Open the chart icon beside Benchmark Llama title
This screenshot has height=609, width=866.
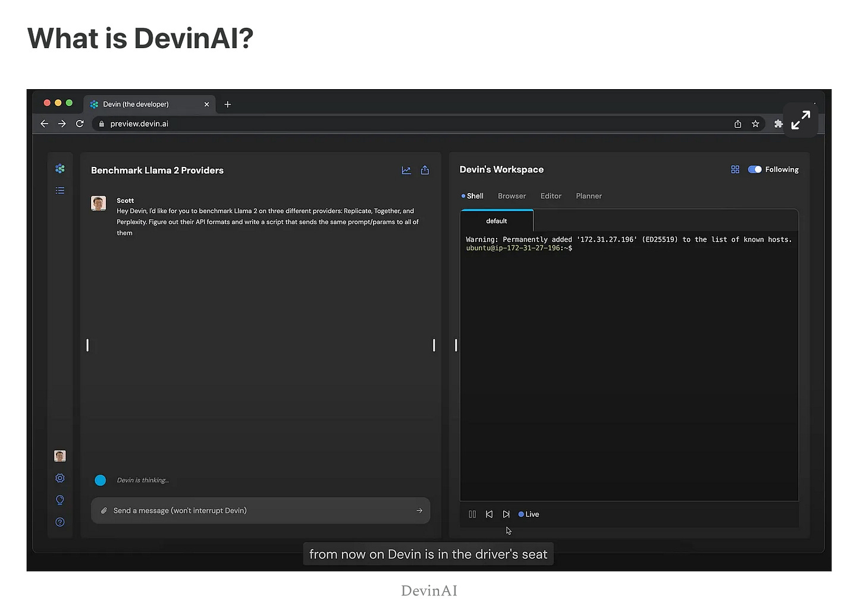pos(406,171)
